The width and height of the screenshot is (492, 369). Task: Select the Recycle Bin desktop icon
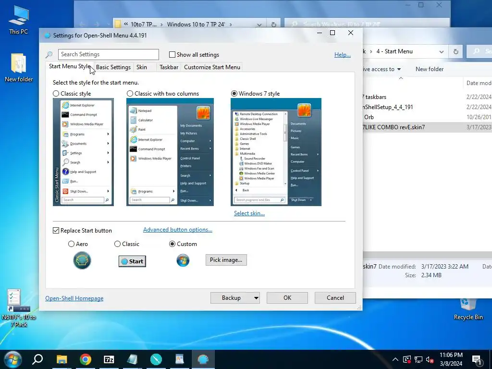(468, 309)
